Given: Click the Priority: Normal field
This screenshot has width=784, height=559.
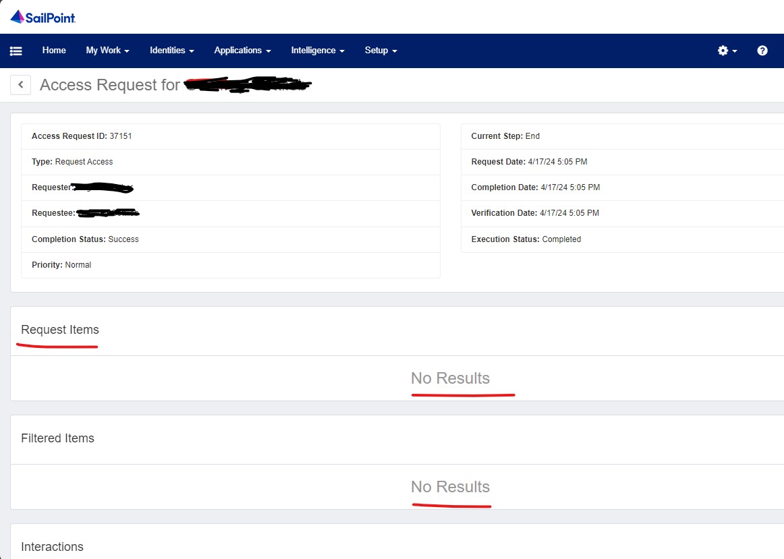Looking at the screenshot, I should (x=231, y=265).
